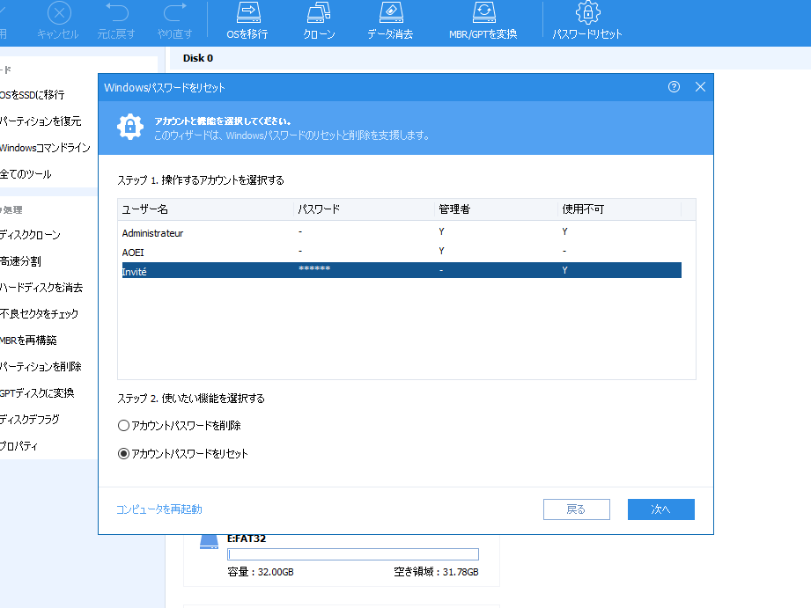The height and width of the screenshot is (608, 811).
Task: Click the キャンセル toolbar icon
Action: pyautogui.click(x=58, y=13)
